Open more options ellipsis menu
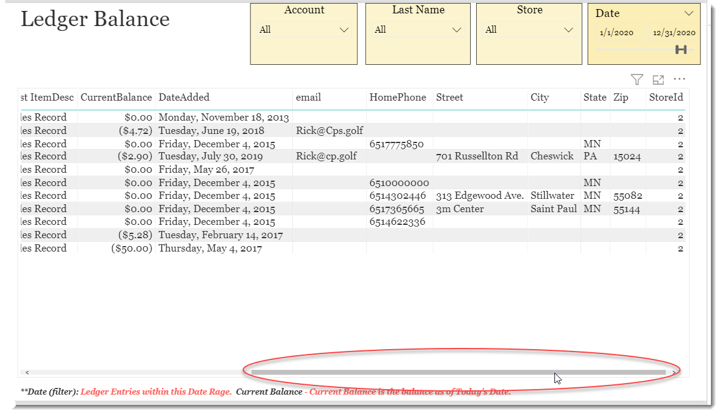This screenshot has width=720, height=414. [679, 79]
